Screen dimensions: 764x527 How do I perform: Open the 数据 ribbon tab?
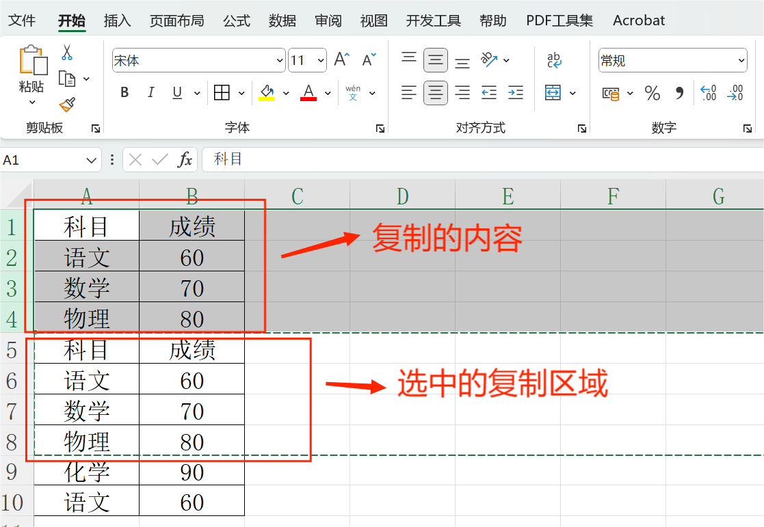click(282, 21)
